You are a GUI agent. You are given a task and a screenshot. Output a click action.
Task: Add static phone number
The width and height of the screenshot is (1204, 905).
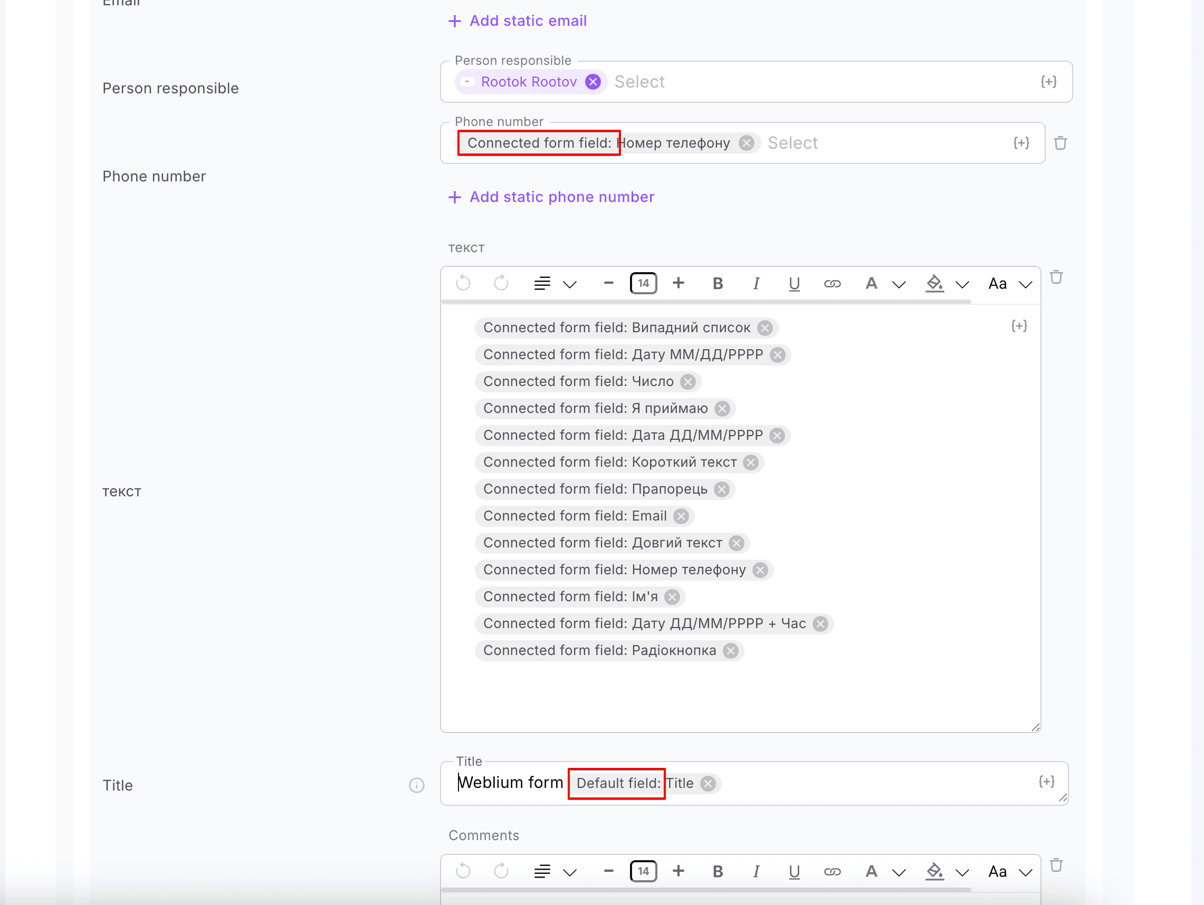551,197
